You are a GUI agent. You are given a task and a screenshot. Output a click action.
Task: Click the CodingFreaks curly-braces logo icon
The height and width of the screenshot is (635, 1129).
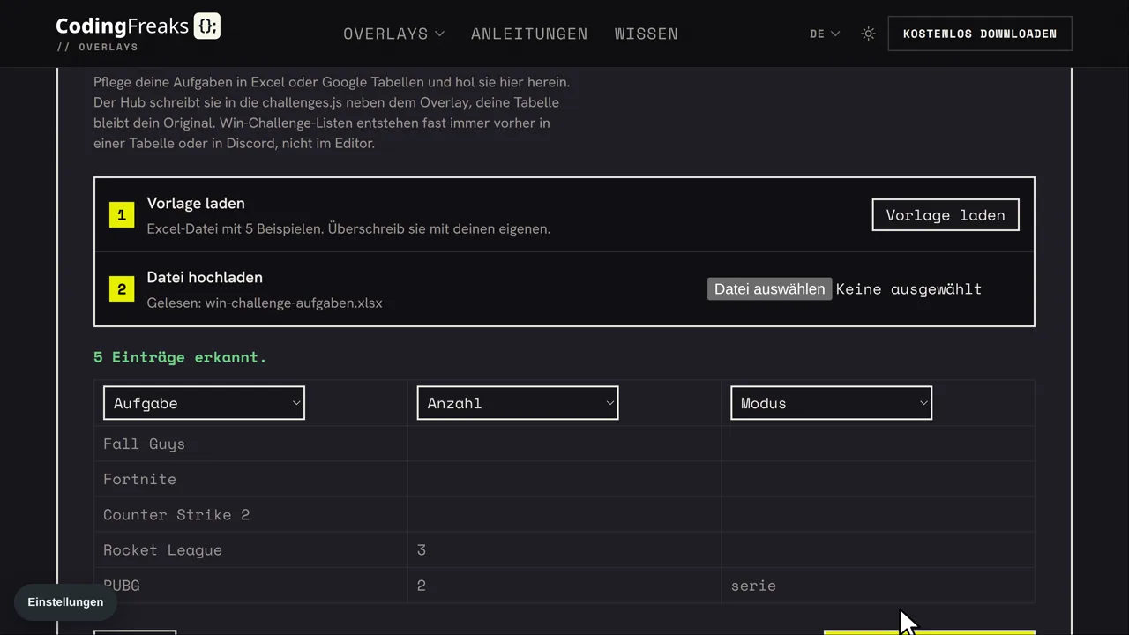pos(207,26)
